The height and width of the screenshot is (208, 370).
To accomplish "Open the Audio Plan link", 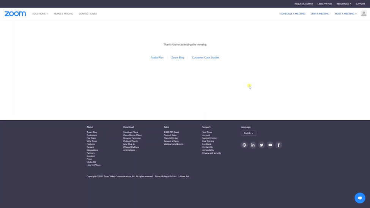I will point(157,57).
